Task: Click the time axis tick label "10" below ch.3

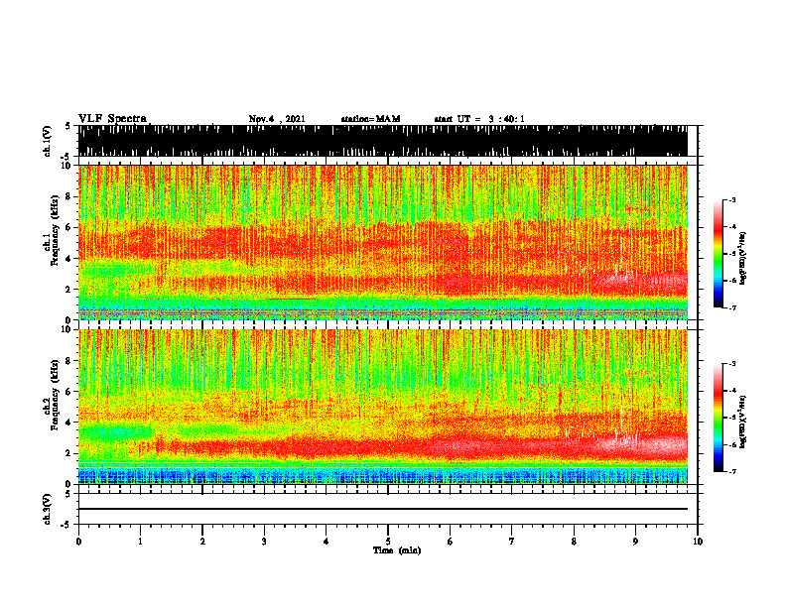Action: tap(698, 542)
